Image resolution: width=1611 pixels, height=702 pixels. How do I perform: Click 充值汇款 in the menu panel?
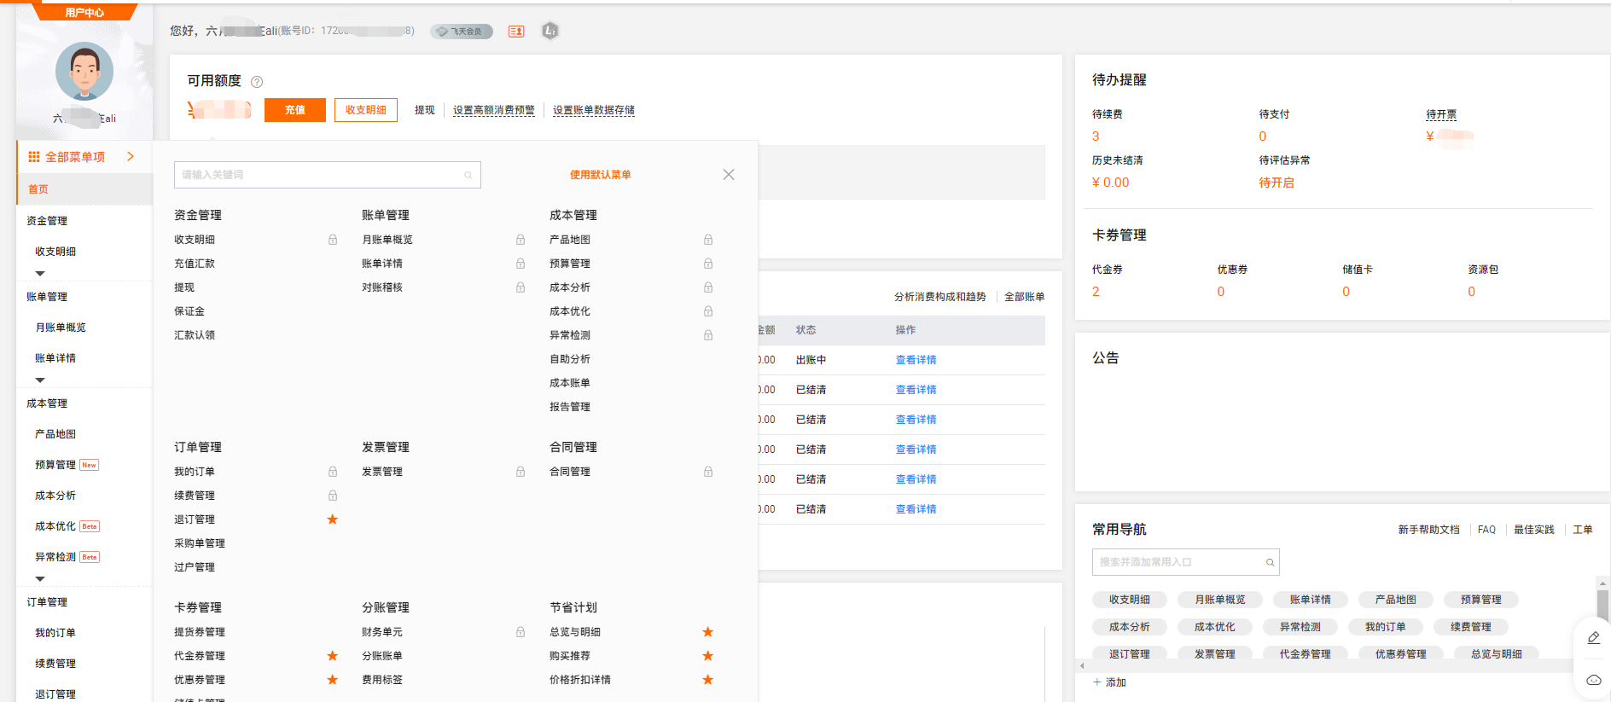195,264
